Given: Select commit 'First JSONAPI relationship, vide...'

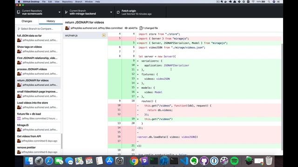Looking at the screenshot, I should point(38,60).
